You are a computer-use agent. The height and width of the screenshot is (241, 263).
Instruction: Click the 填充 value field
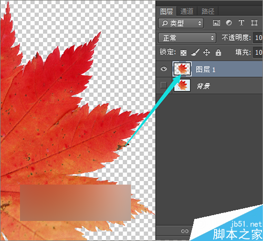point(258,52)
